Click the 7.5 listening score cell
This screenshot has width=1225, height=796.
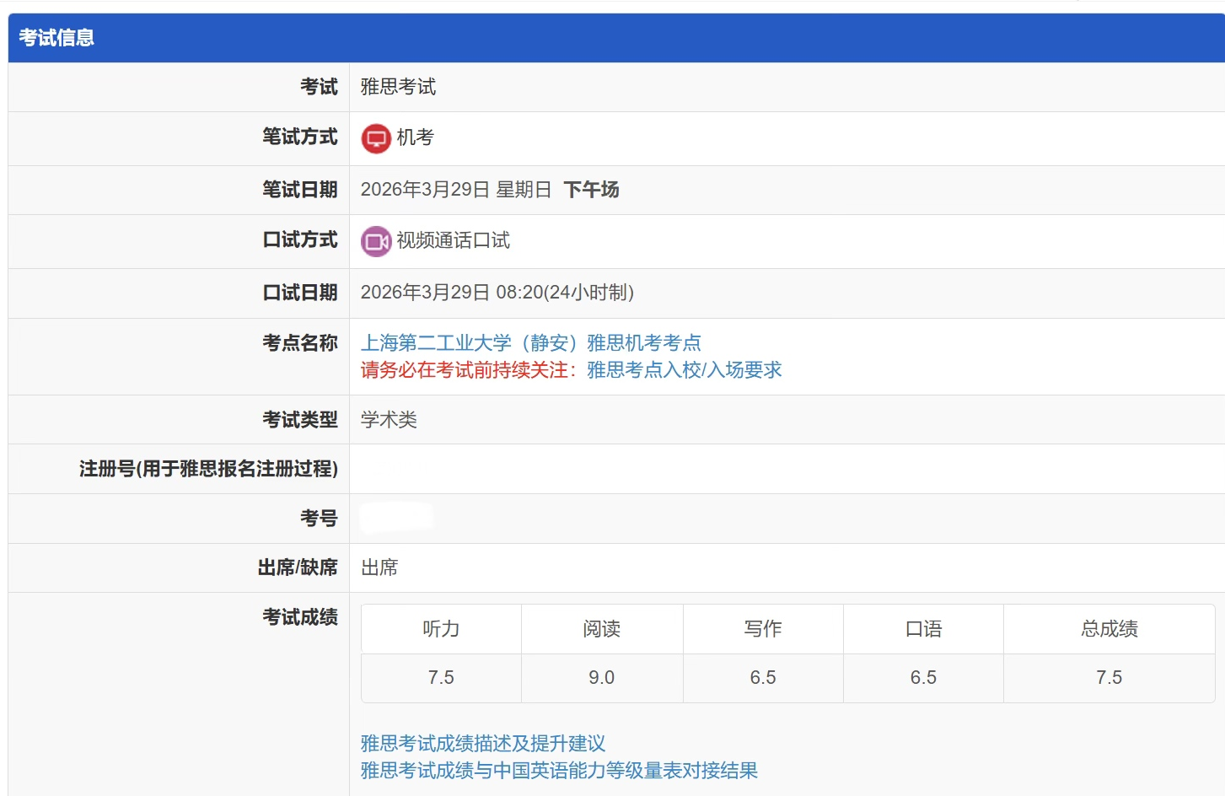coord(441,678)
